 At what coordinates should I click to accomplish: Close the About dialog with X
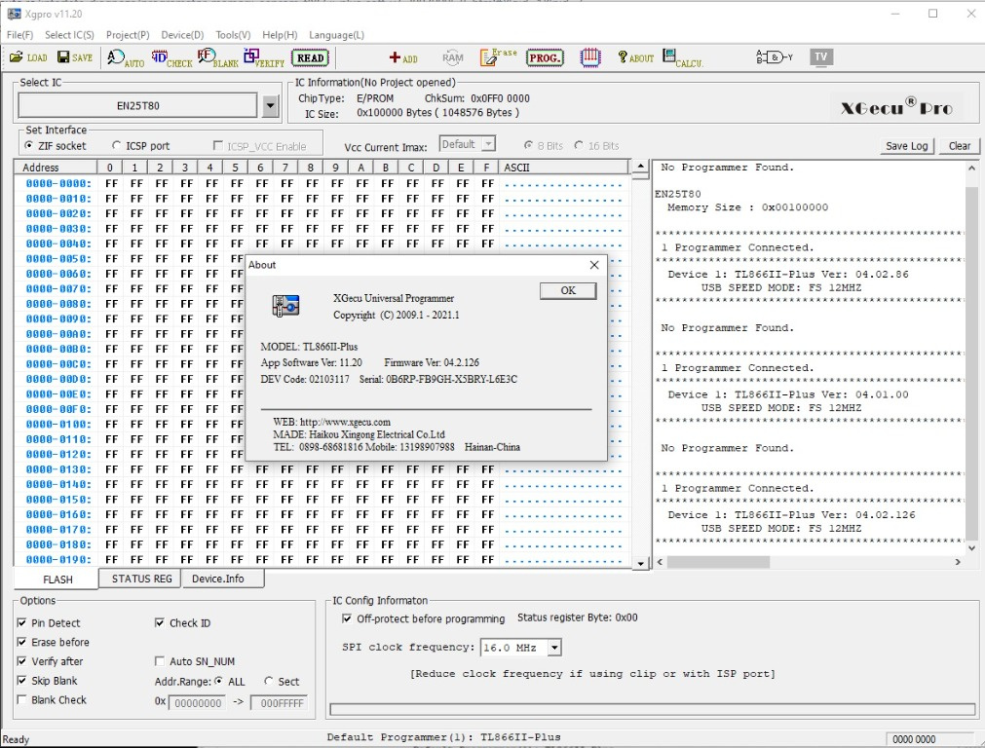tap(594, 265)
